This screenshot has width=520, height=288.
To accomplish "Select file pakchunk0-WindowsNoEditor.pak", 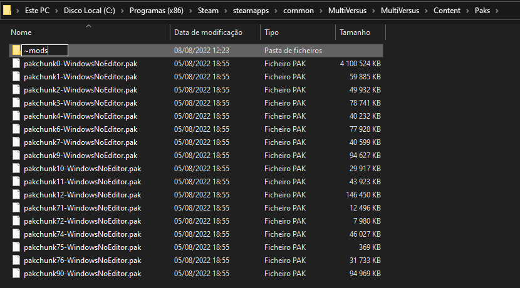I will coord(81,64).
